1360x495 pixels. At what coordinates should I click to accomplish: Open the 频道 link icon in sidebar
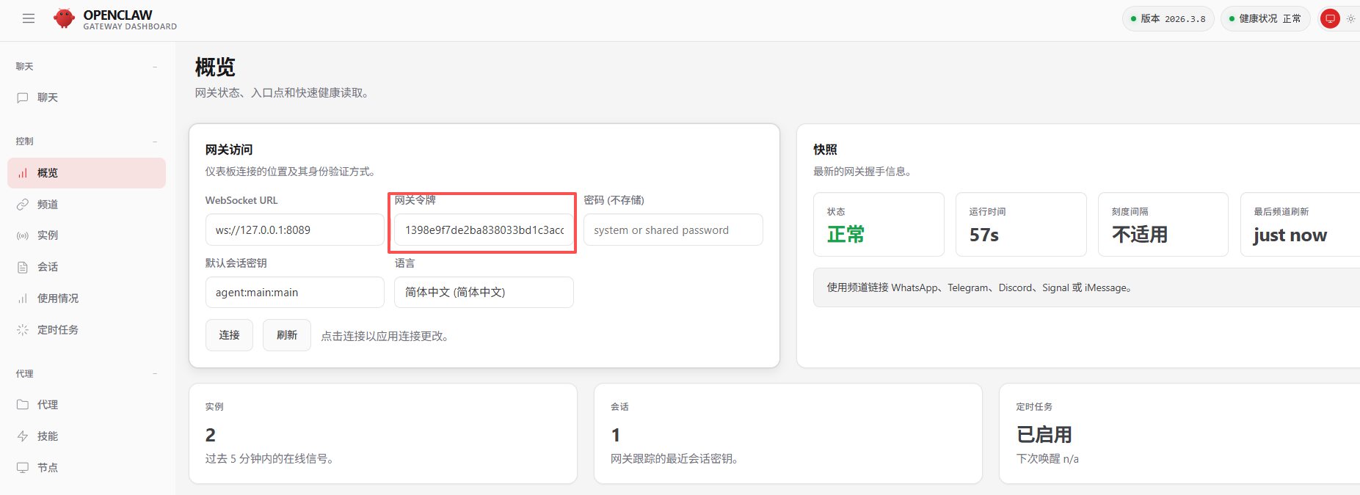23,205
